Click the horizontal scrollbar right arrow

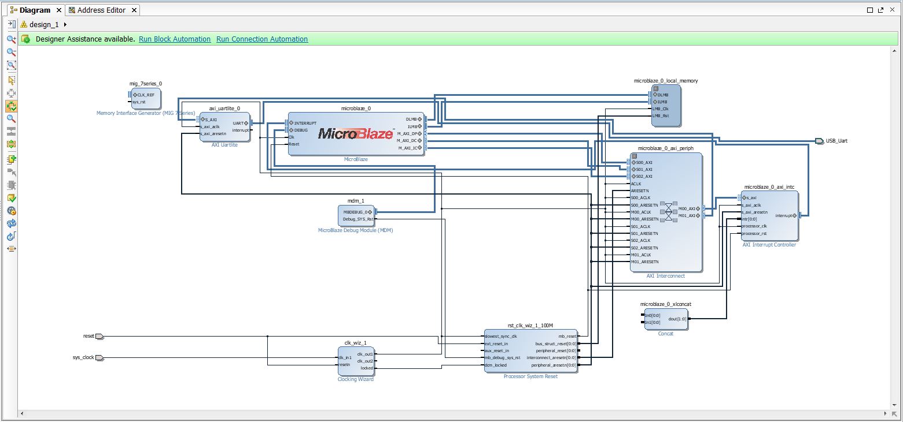coord(887,413)
